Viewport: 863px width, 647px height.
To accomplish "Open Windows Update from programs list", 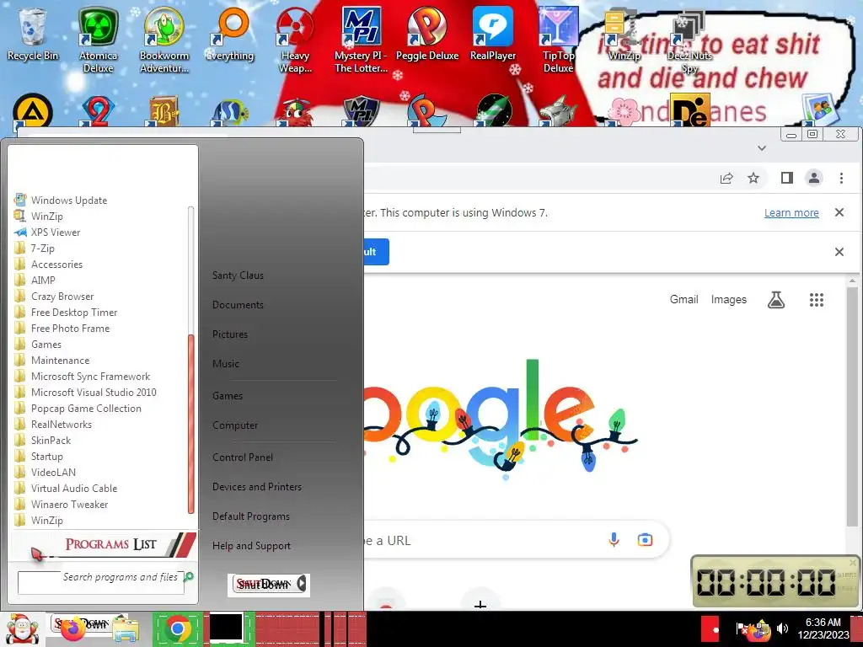I will [x=69, y=201].
